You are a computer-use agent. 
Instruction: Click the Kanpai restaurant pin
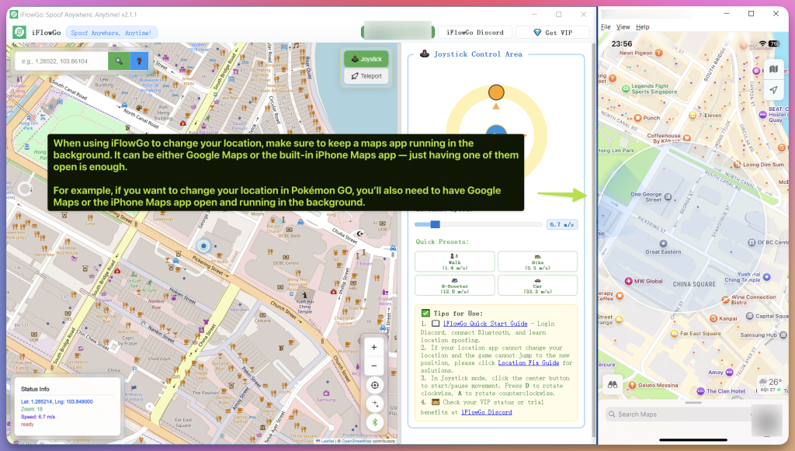click(x=713, y=318)
